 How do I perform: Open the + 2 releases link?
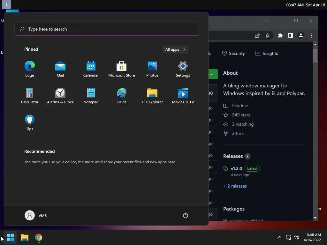click(x=235, y=186)
